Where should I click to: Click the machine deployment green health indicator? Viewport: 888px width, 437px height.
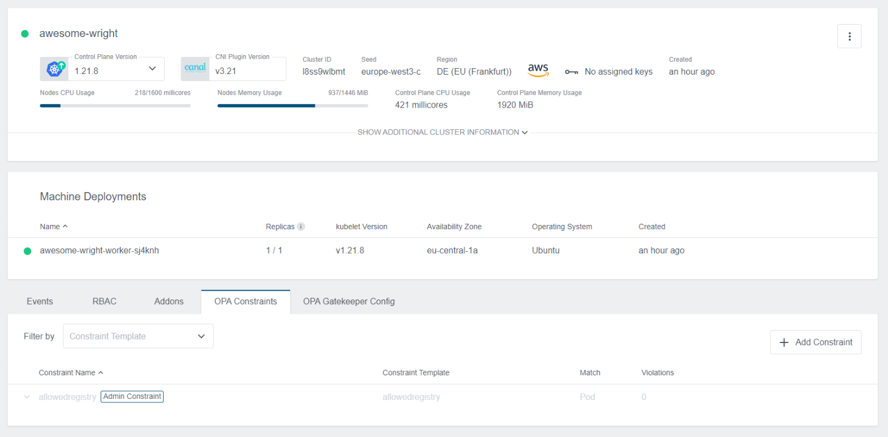(x=27, y=251)
